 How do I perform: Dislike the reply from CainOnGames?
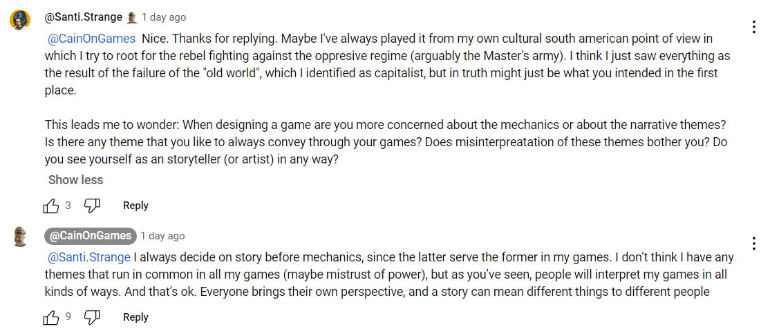point(92,317)
